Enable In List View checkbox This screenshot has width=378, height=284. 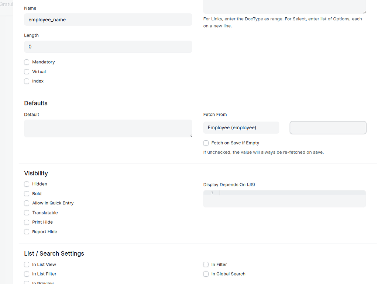point(27,264)
